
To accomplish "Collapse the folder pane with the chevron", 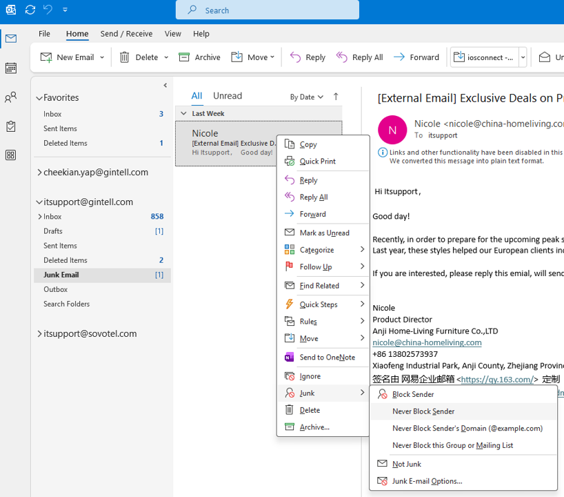I will tap(165, 86).
